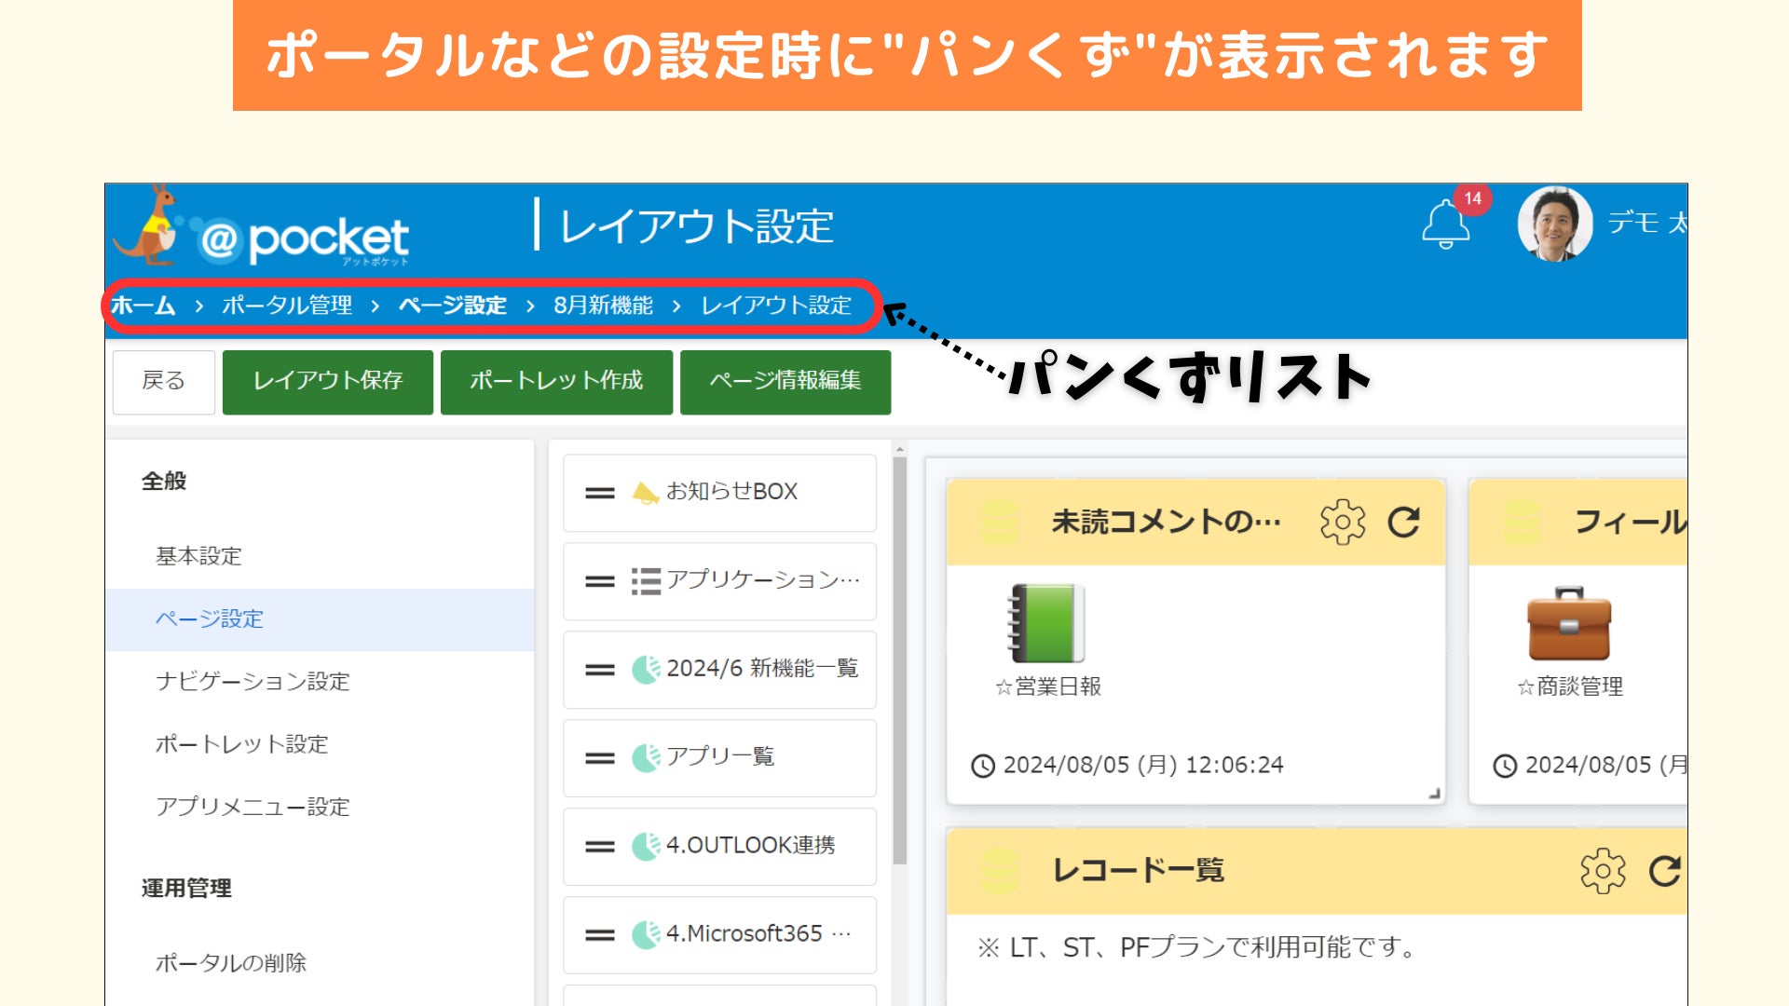This screenshot has height=1006, width=1789.
Task: Click drag handle of 4.OUTLOOK連携 item
Action: click(x=599, y=847)
